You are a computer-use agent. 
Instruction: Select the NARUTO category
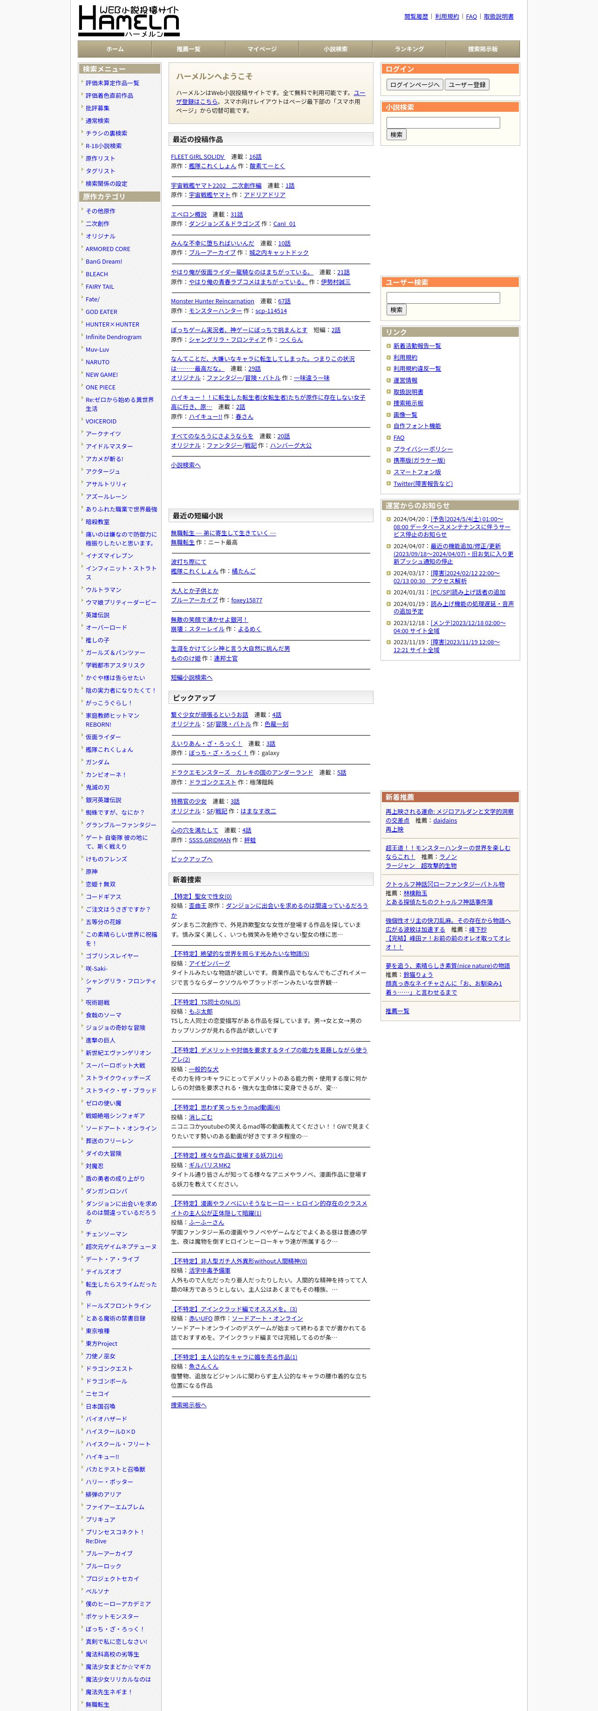(97, 363)
